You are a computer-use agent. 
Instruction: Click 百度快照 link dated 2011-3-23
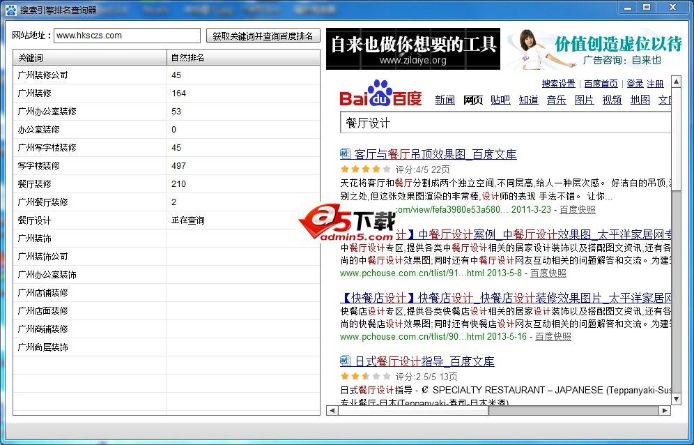click(x=578, y=209)
